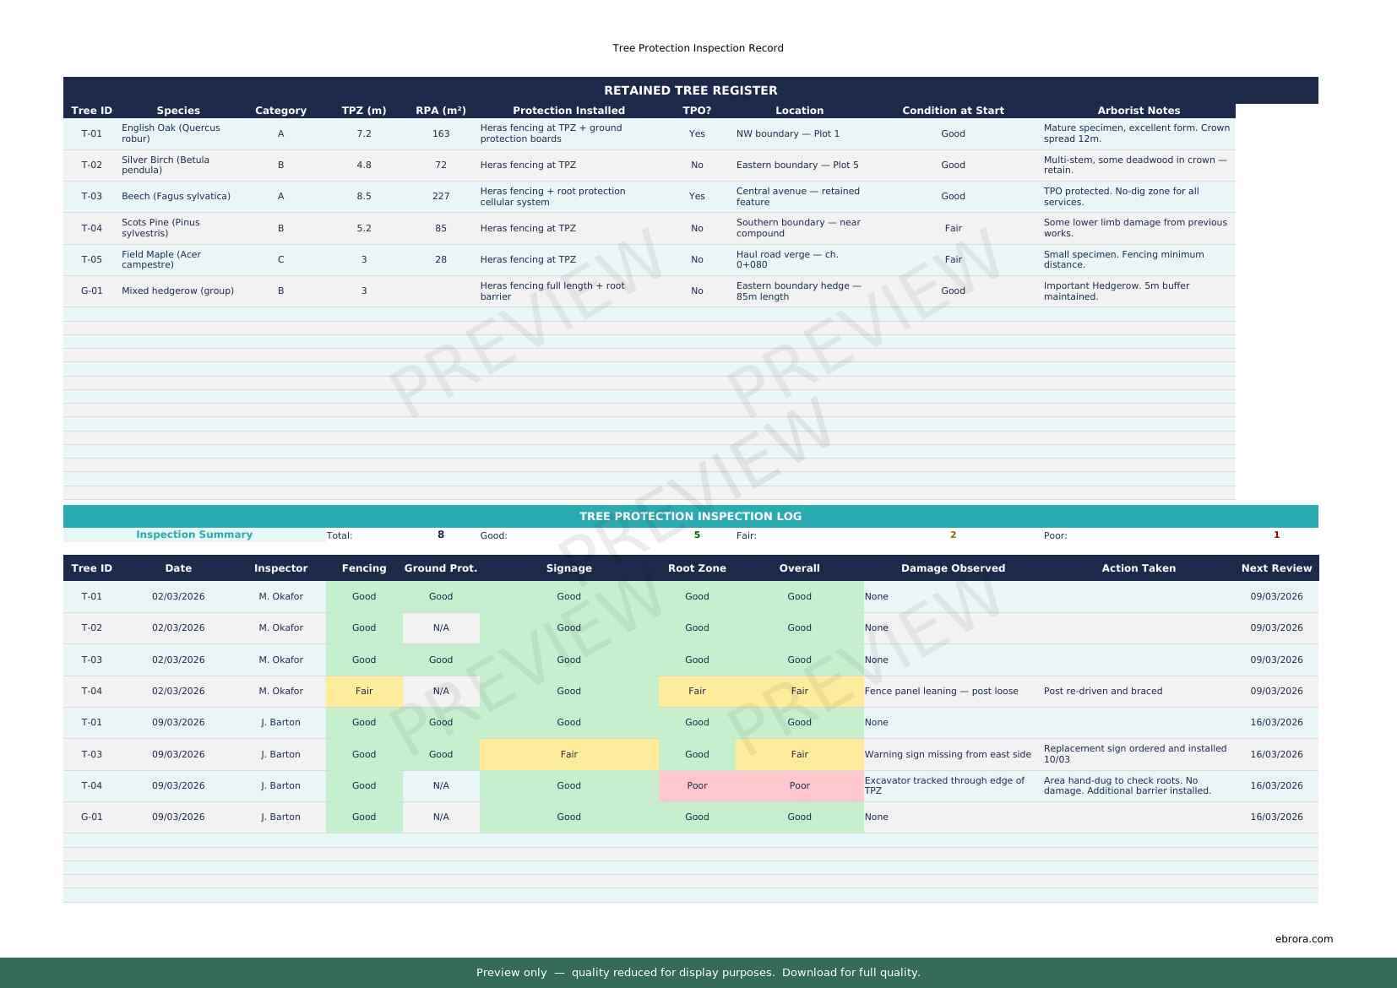Click the Species column header

click(178, 111)
